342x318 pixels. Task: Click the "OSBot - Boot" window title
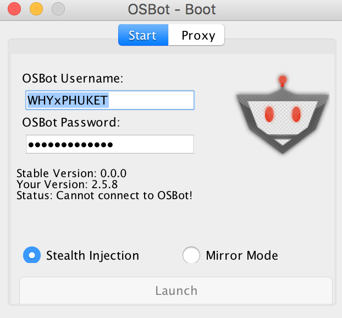tap(172, 9)
